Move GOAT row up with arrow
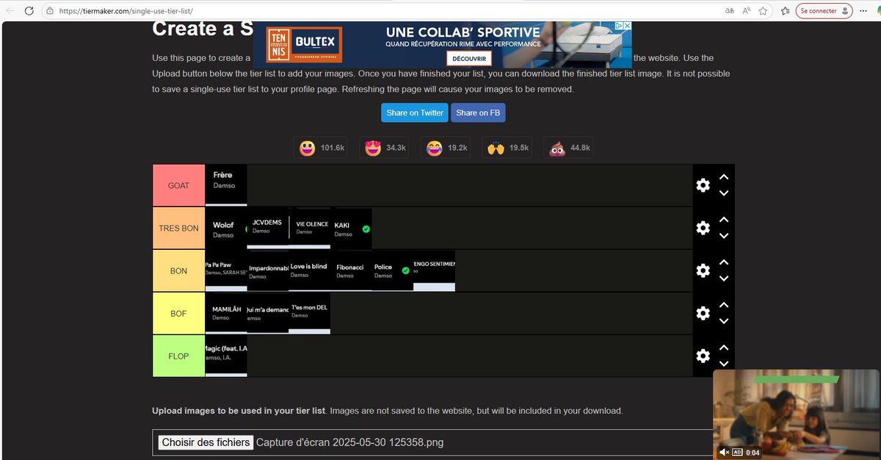 point(723,177)
